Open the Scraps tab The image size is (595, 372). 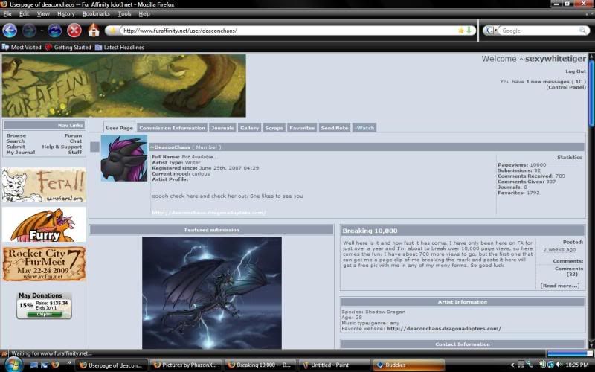(274, 128)
